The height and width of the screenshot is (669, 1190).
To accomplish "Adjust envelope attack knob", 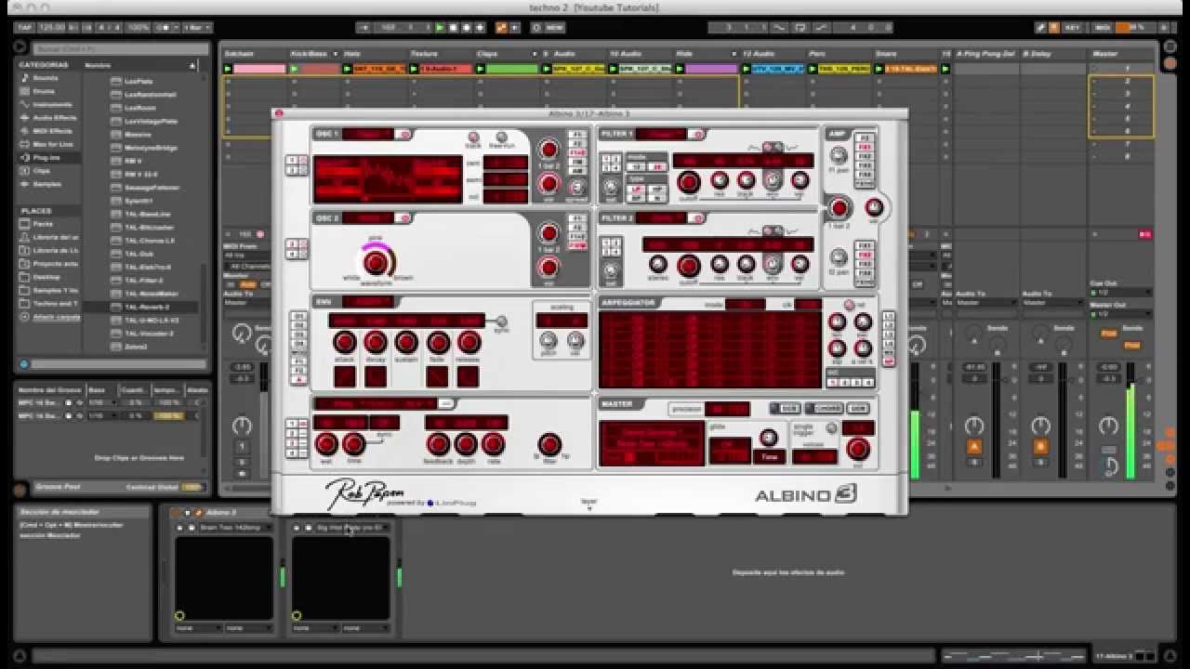I will (345, 343).
